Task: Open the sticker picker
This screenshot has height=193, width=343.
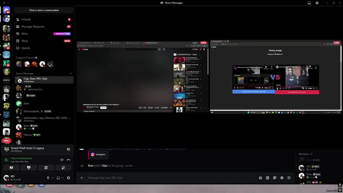Action: (275, 178)
